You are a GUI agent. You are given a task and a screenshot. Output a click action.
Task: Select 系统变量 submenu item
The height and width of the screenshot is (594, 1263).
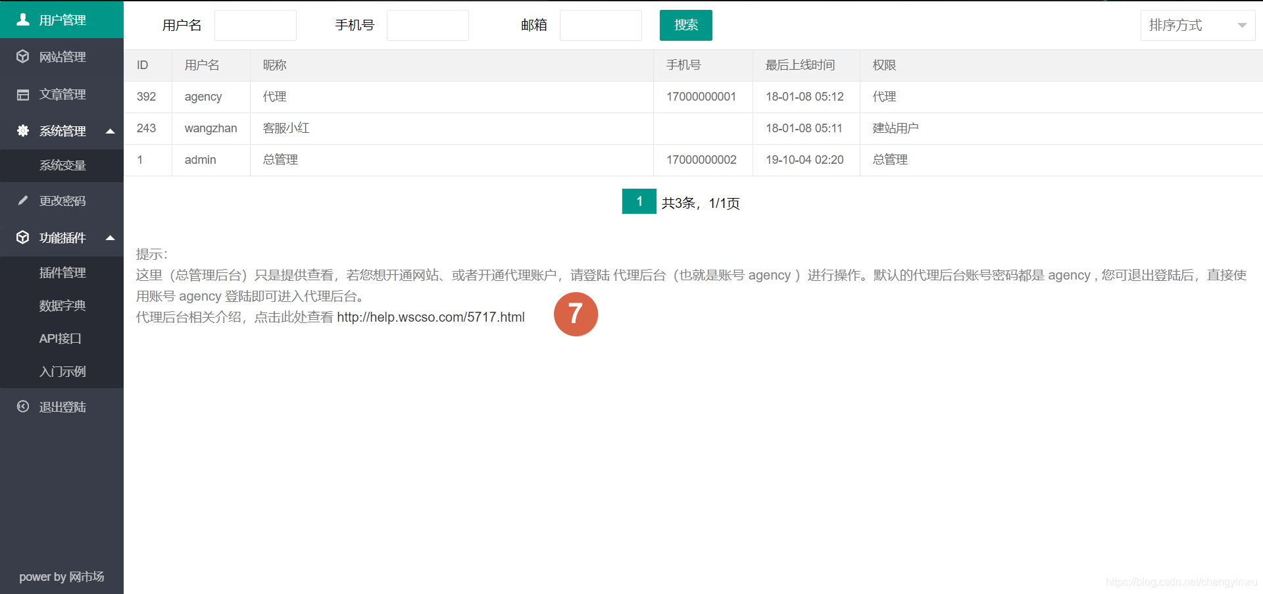coord(62,165)
